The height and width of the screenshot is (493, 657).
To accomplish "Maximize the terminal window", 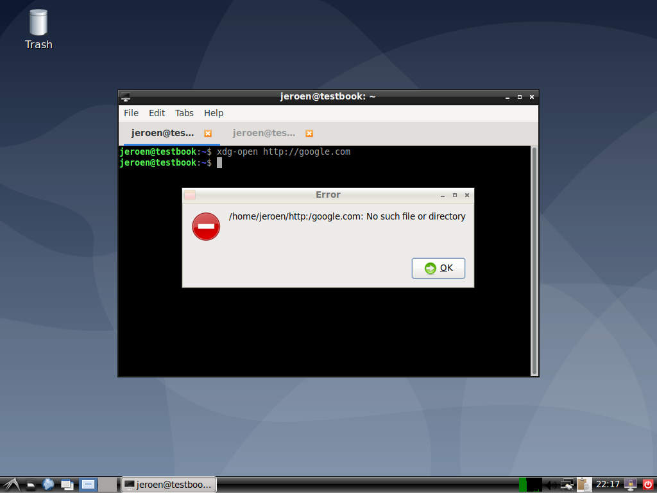I will (520, 97).
